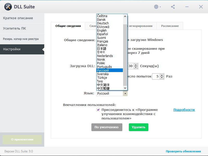
Task: Choose Čeština in language list
Action: pos(110,16)
